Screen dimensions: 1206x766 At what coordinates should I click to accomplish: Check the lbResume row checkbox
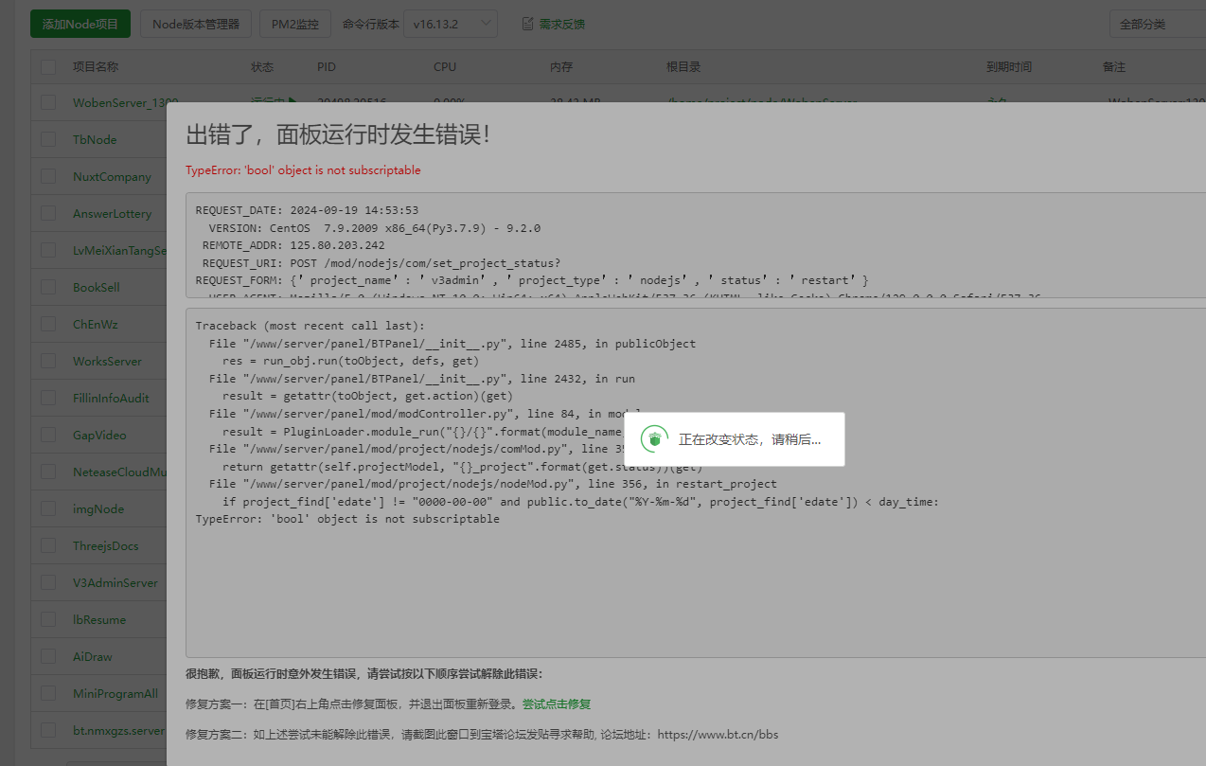point(48,619)
